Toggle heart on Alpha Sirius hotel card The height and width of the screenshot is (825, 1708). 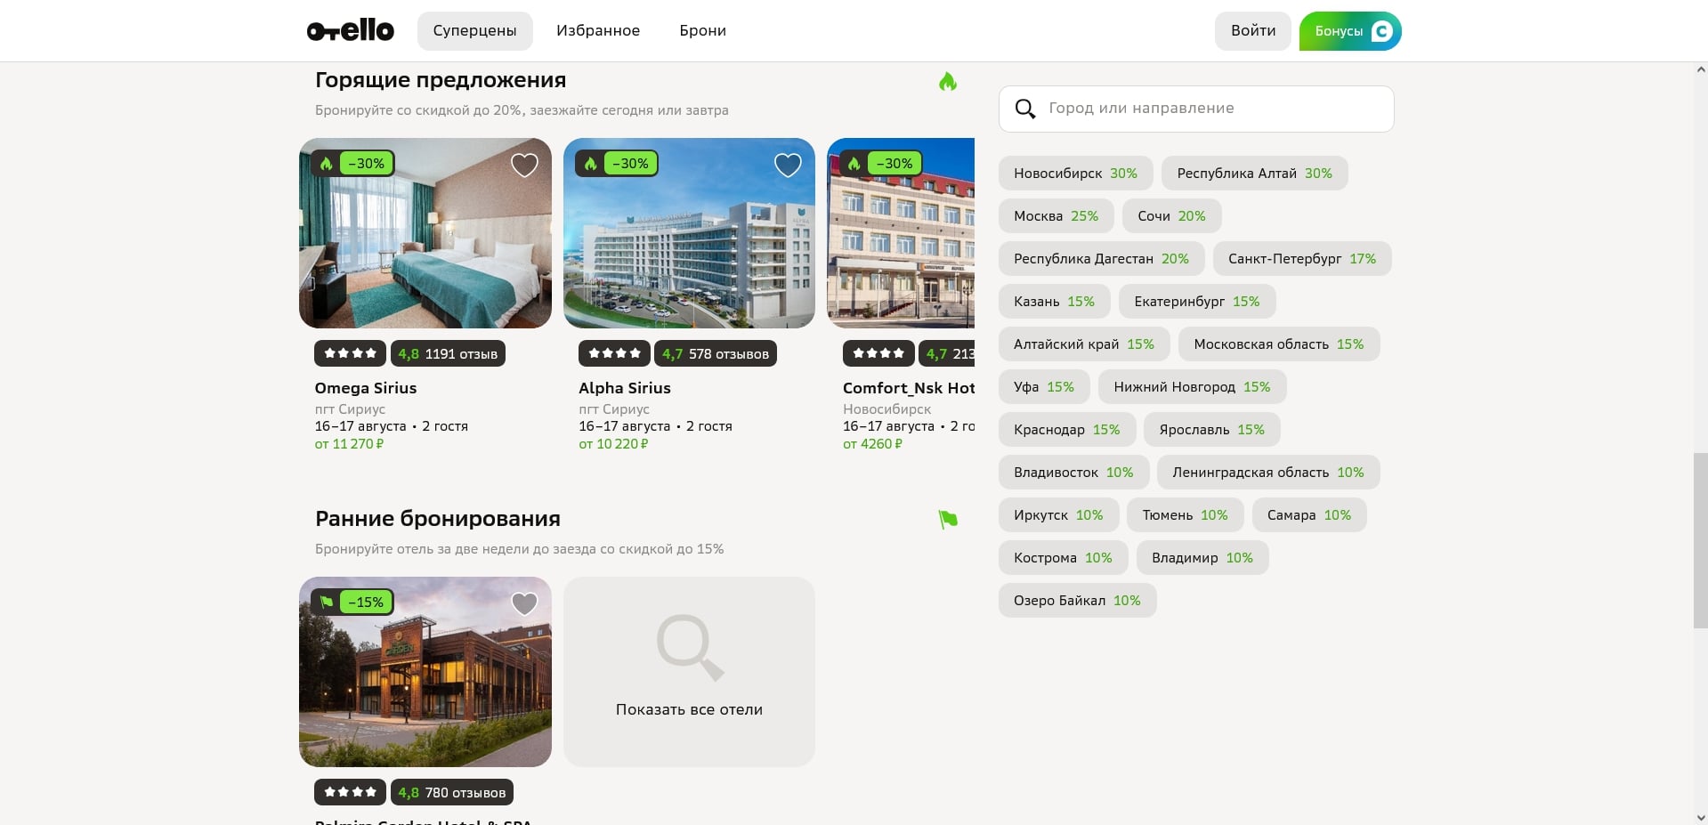(788, 165)
